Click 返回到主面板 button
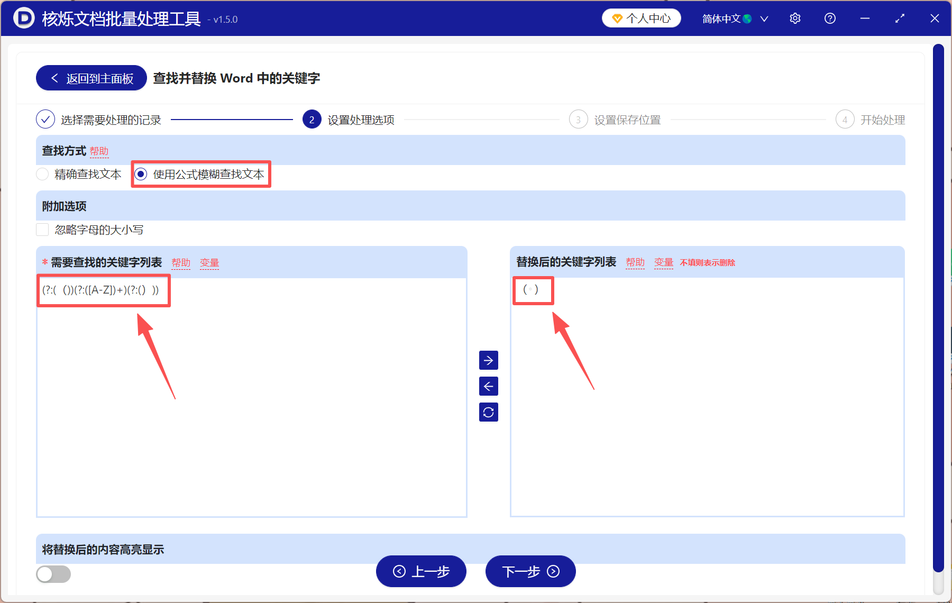952x603 pixels. pyautogui.click(x=90, y=78)
